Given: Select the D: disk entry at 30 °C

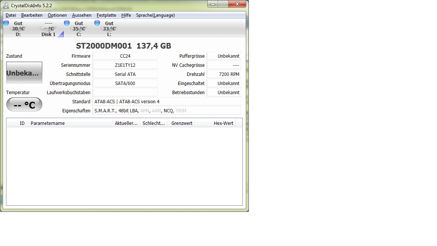Looking at the screenshot, I should [18, 29].
